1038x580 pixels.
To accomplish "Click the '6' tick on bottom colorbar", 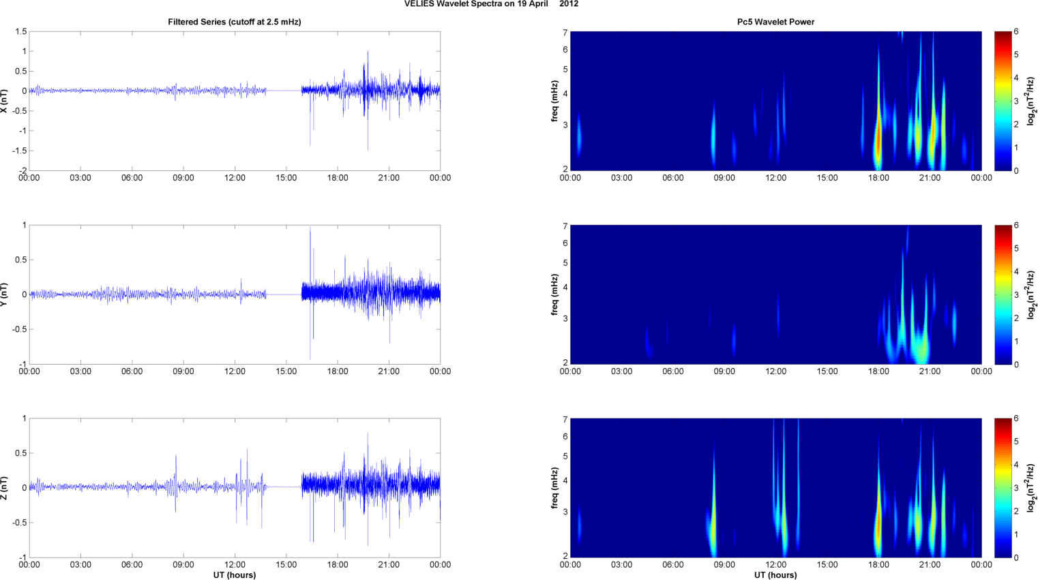I will (x=1016, y=418).
